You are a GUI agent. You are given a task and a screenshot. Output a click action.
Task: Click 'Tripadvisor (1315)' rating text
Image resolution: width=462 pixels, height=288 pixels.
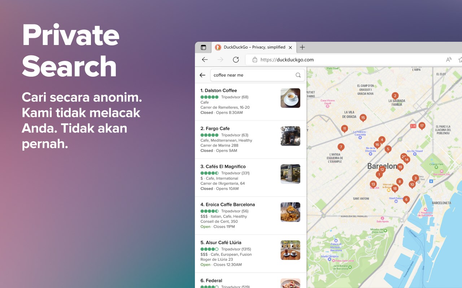236,249
